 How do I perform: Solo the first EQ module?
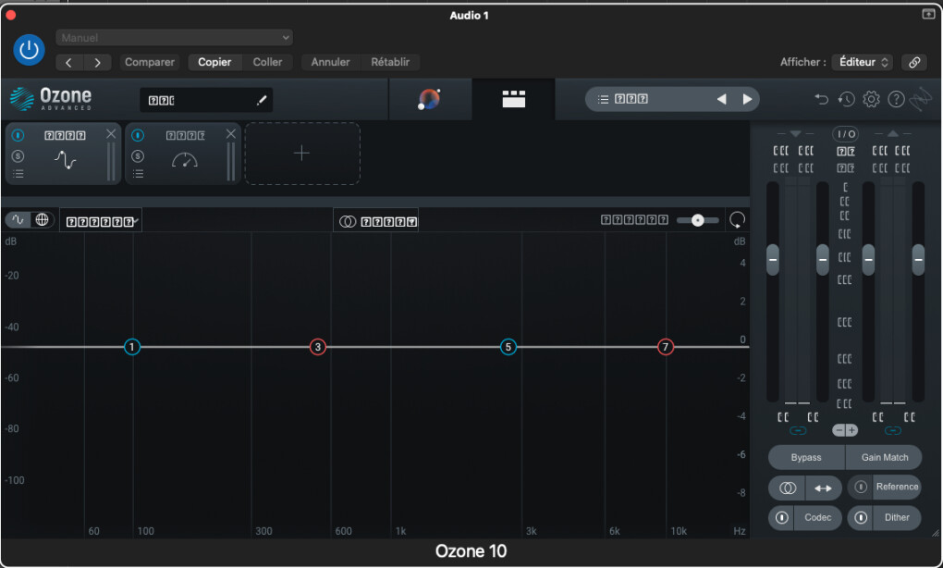coord(18,156)
